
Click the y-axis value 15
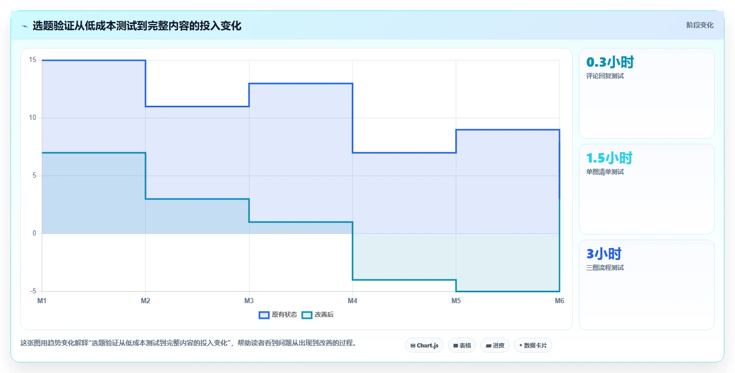point(32,60)
